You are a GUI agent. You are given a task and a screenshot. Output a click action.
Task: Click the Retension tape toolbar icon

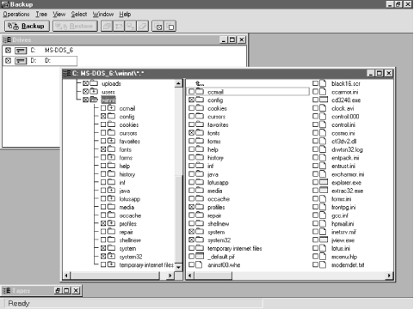point(119,27)
